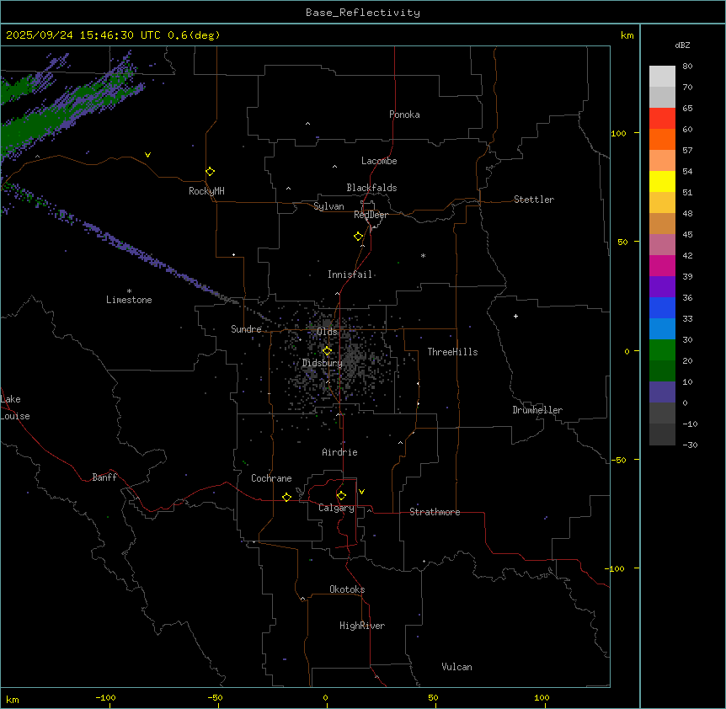Click the Stettler town label

pyautogui.click(x=534, y=200)
